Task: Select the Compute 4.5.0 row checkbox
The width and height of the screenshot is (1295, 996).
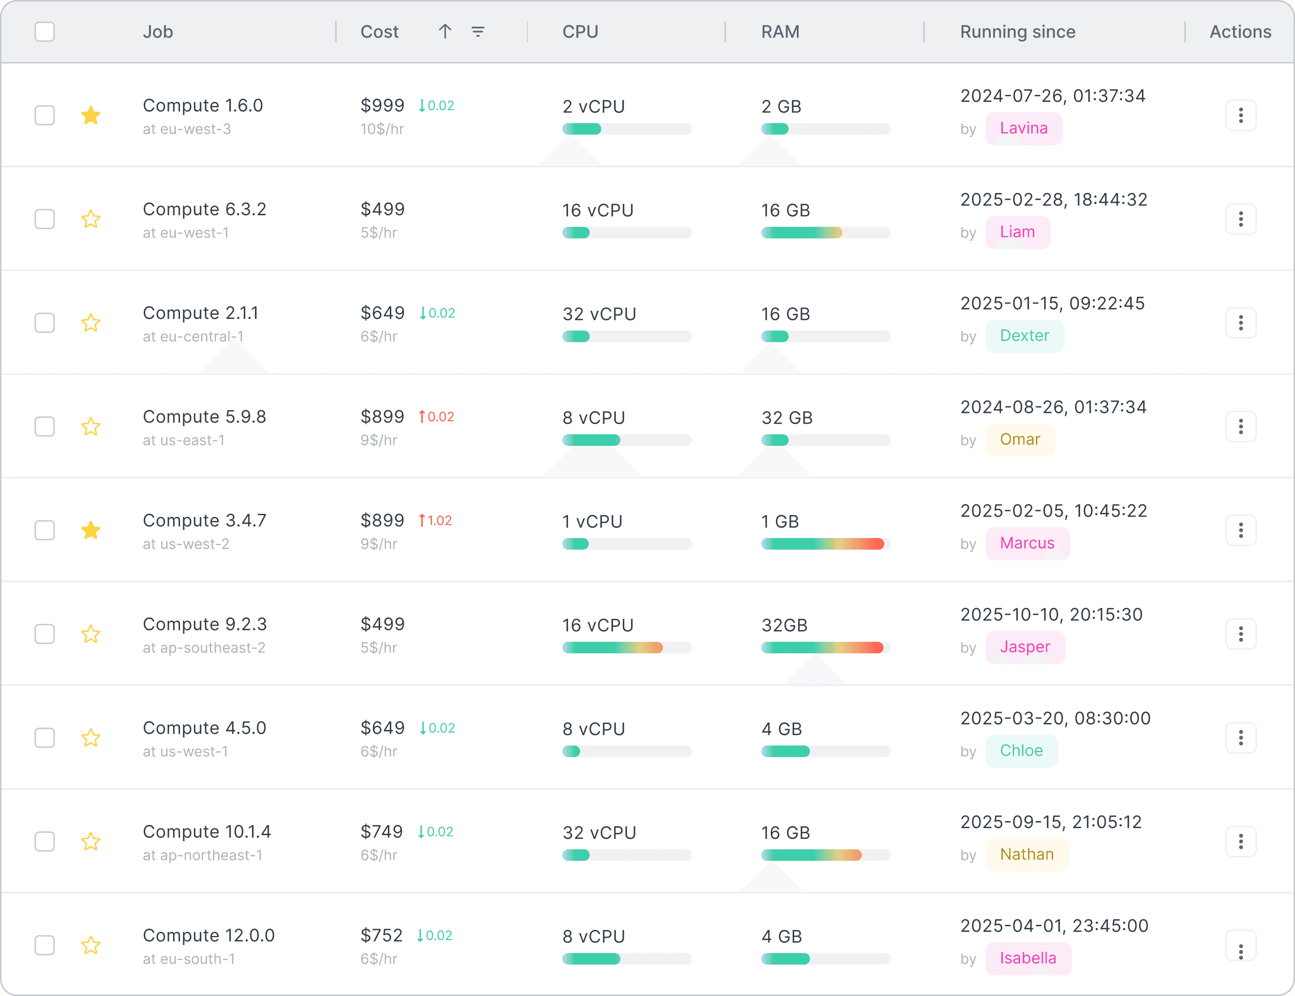Action: [45, 737]
